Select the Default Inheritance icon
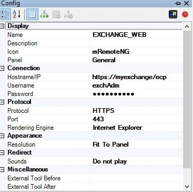 pyautogui.click(x=68, y=14)
